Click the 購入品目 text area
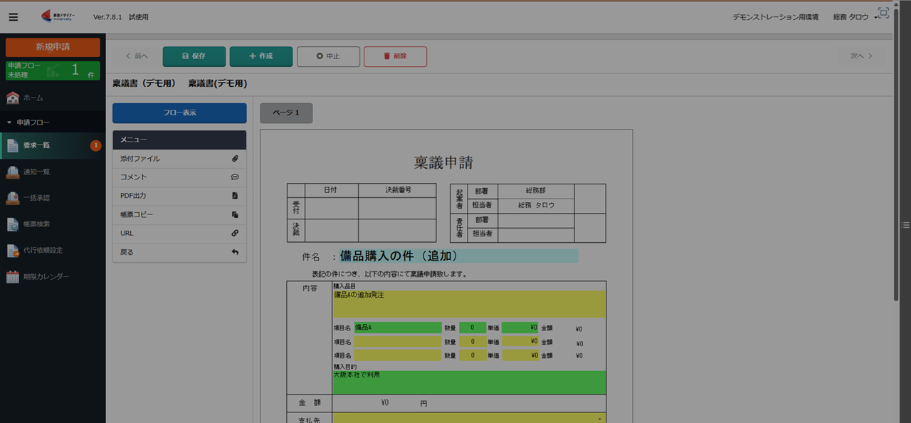911x423 pixels. click(468, 304)
